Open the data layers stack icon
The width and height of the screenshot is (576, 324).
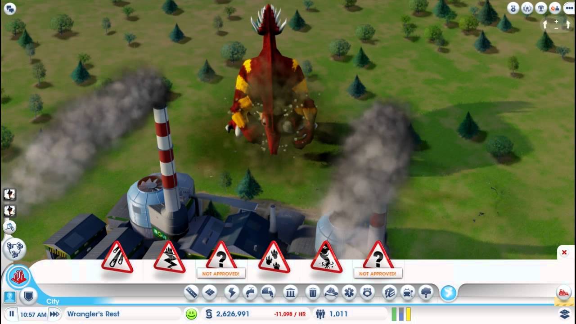click(565, 314)
